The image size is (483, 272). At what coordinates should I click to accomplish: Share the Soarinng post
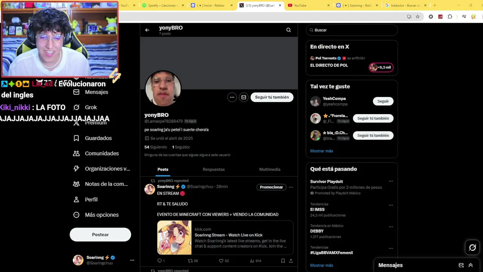[291, 261]
